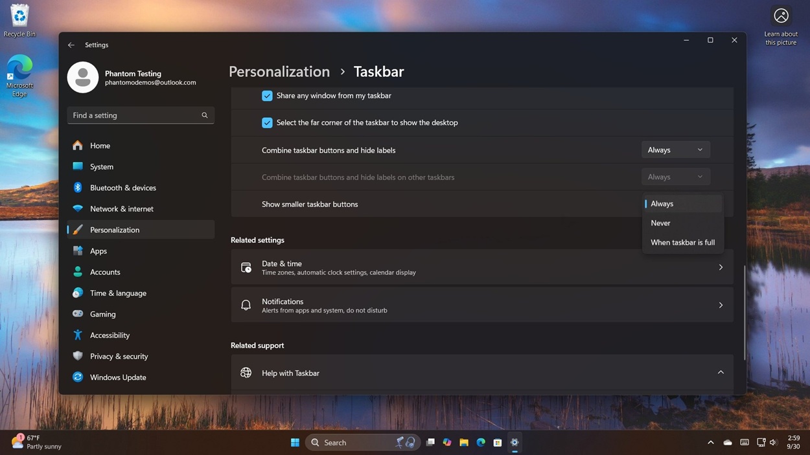
Task: Uncheck Share any window from my taskbar
Action: coord(267,95)
